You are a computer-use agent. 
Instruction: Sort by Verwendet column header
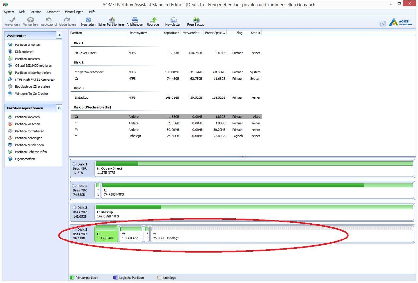[192, 33]
